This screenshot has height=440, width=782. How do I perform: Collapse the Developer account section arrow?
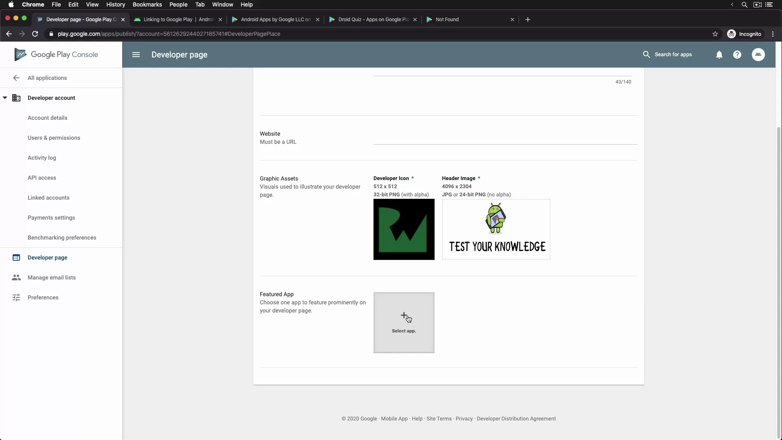point(5,98)
